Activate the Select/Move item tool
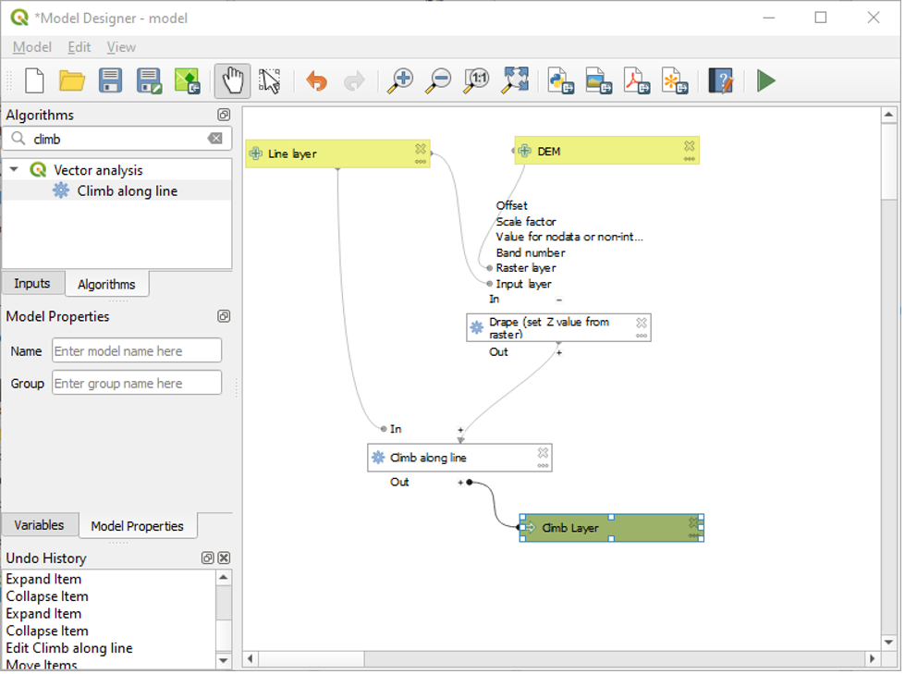This screenshot has height=674, width=905. 269,81
